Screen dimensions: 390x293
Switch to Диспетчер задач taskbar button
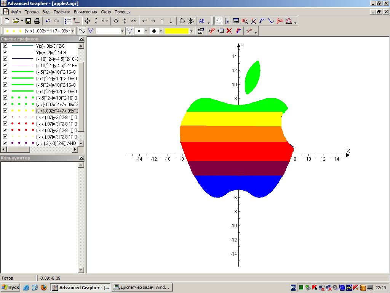[142, 287]
